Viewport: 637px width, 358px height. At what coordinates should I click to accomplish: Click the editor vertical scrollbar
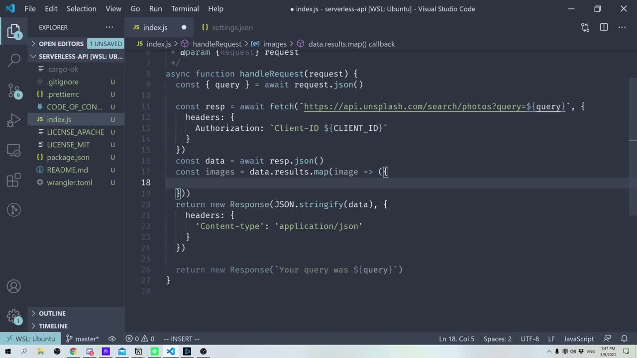pyautogui.click(x=633, y=149)
